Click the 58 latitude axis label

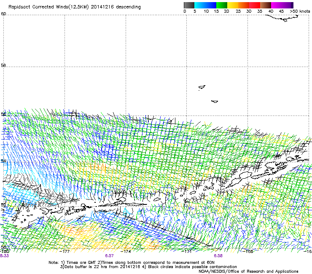[x=3, y=65]
